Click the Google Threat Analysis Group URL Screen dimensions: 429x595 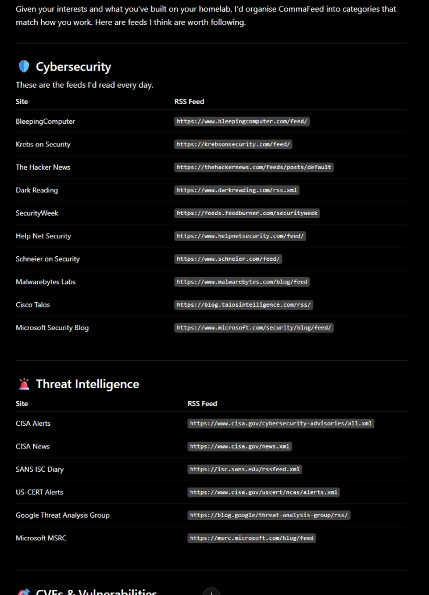tap(269, 515)
